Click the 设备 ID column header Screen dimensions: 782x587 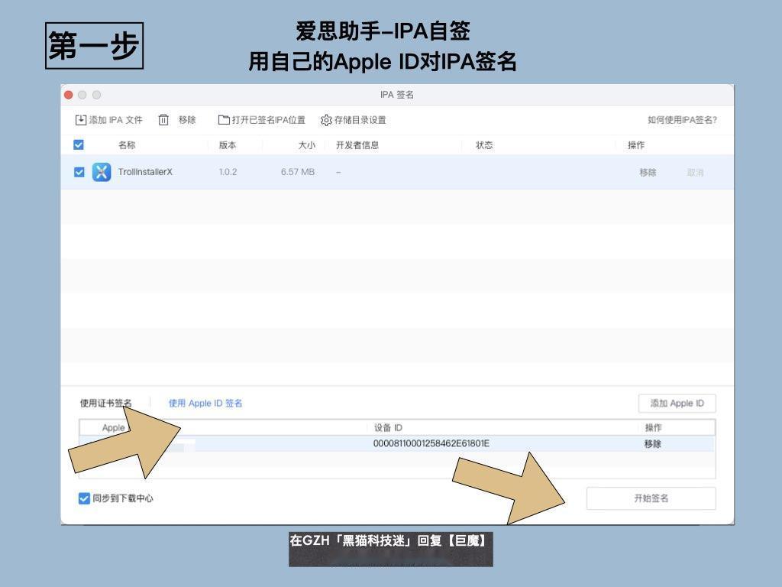[388, 427]
